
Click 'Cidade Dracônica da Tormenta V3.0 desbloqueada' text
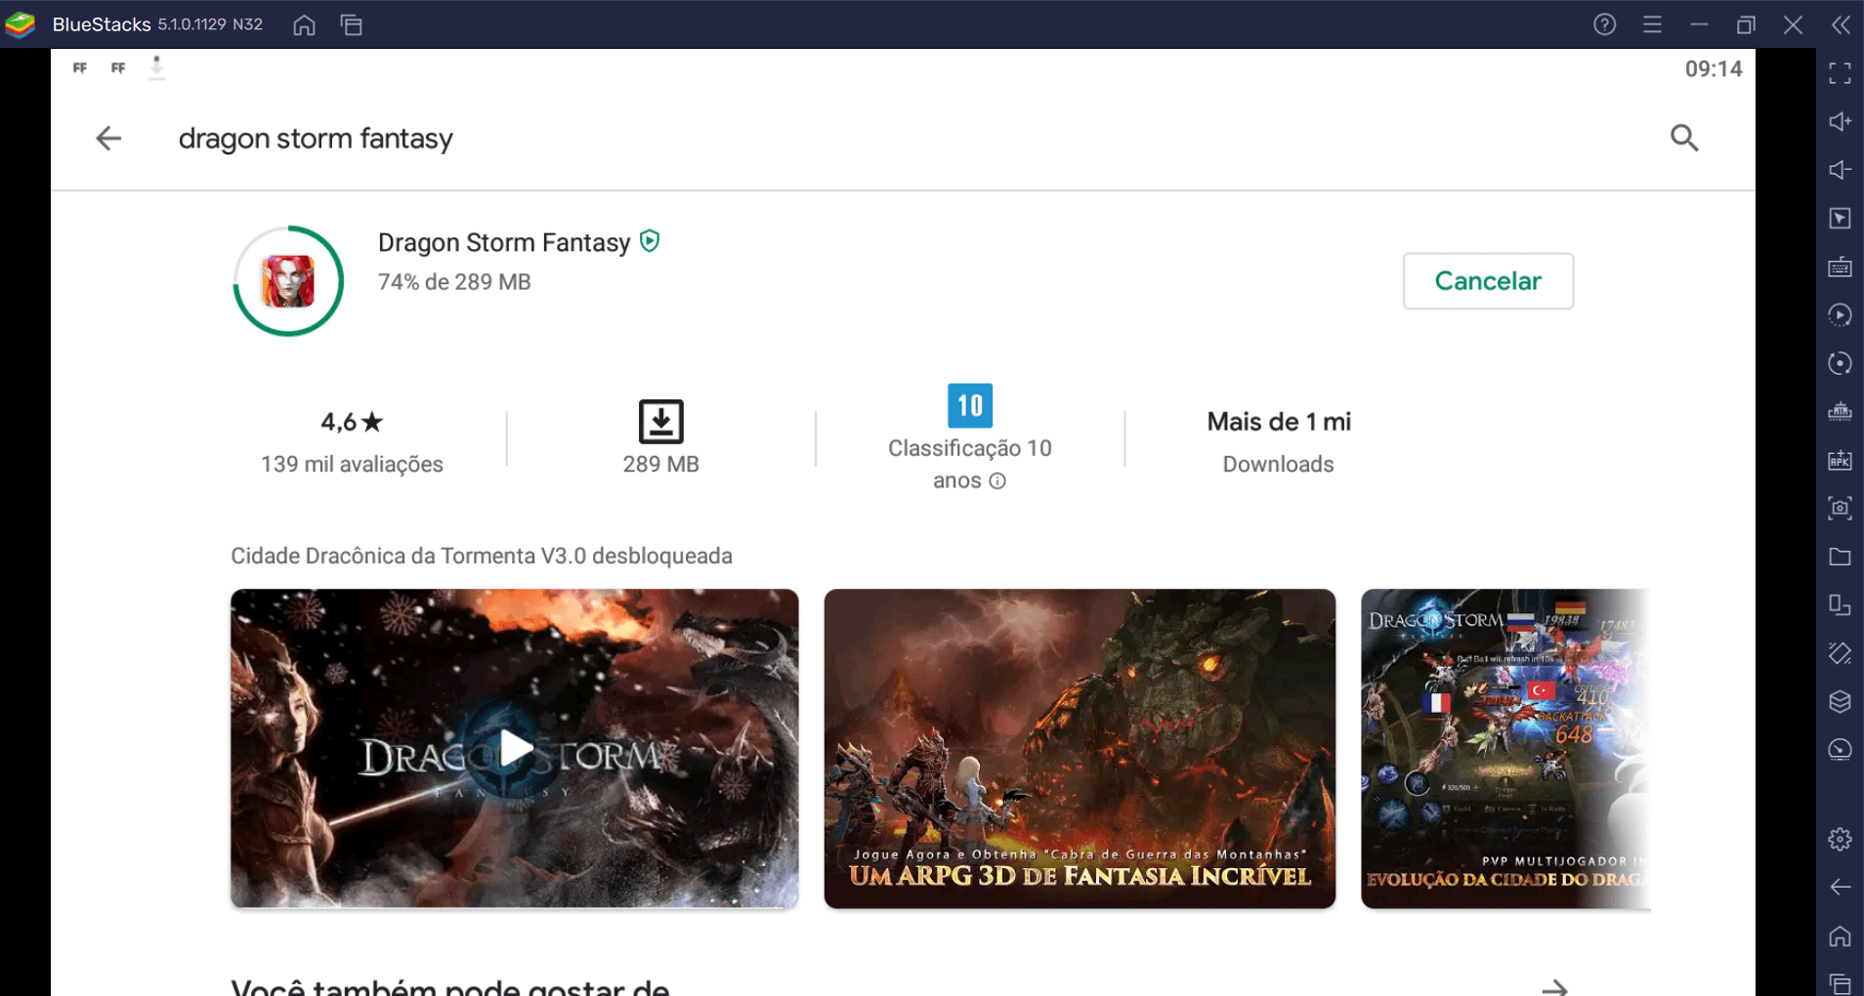pyautogui.click(x=482, y=556)
